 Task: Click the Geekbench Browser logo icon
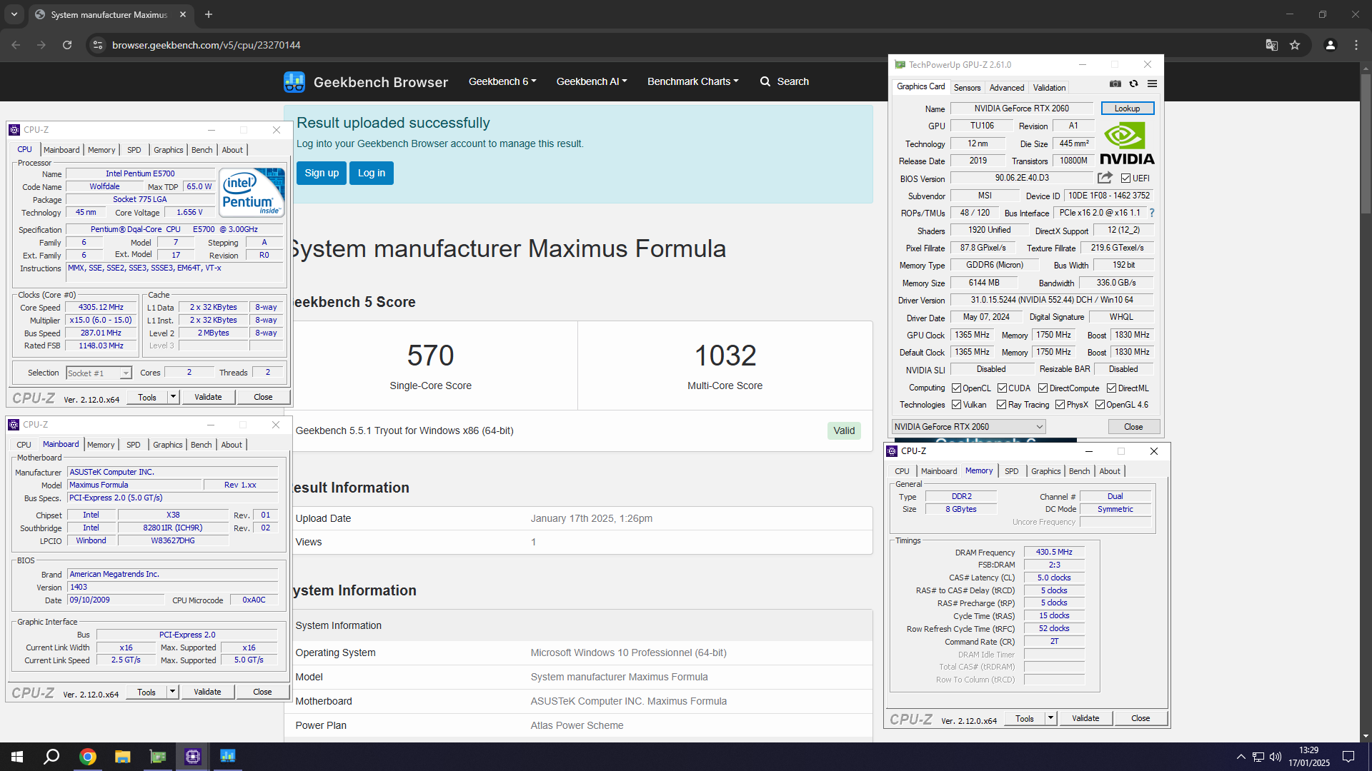click(294, 82)
